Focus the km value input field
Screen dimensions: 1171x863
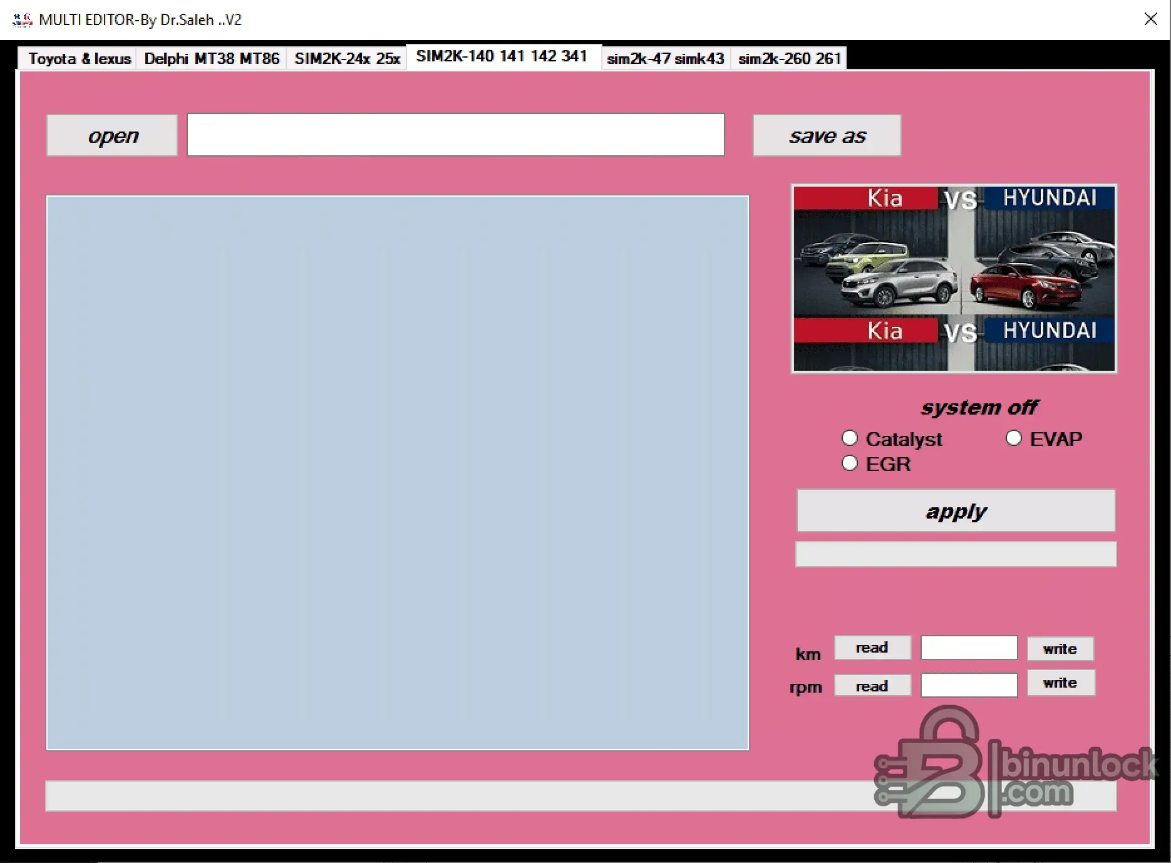click(x=969, y=648)
